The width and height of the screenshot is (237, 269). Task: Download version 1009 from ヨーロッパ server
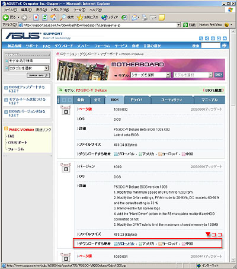coord(168,244)
